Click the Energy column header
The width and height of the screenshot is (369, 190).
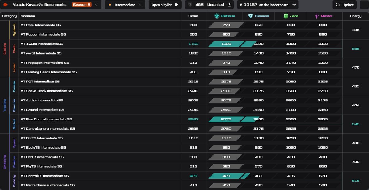[x=356, y=16]
